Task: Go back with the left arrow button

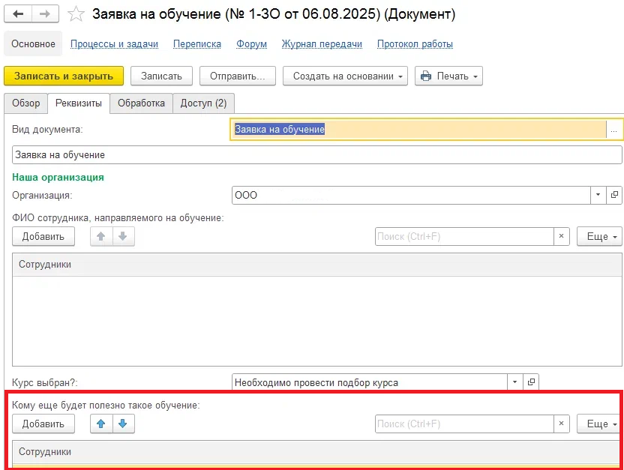Action: 18,14
